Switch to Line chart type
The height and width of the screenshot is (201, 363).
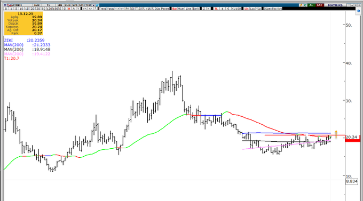[x=188, y=9]
